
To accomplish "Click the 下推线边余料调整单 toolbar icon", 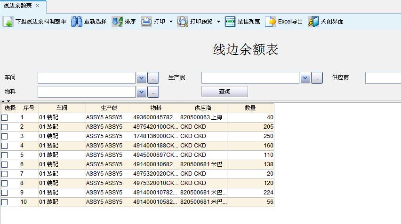I will 8,22.
